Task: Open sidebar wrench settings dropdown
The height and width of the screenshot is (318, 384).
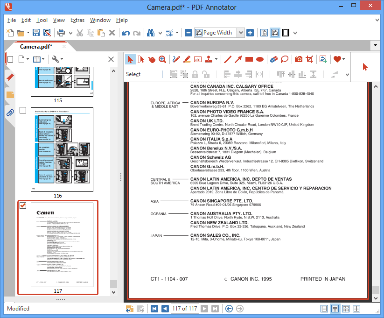Action: [x=57, y=59]
